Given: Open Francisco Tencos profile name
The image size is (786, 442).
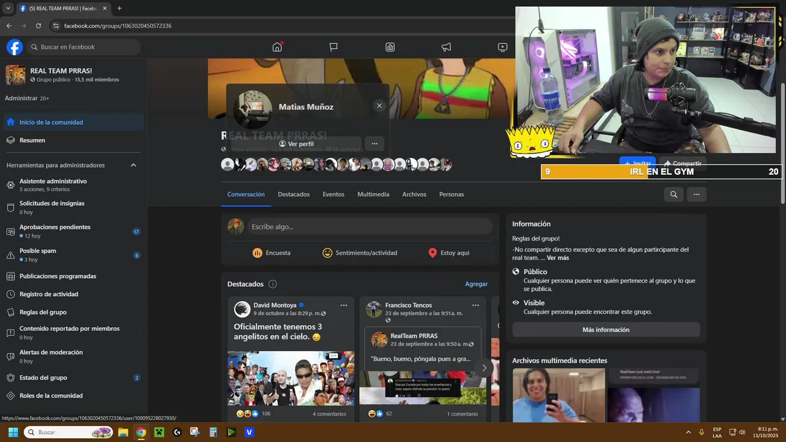Looking at the screenshot, I should pyautogui.click(x=408, y=305).
